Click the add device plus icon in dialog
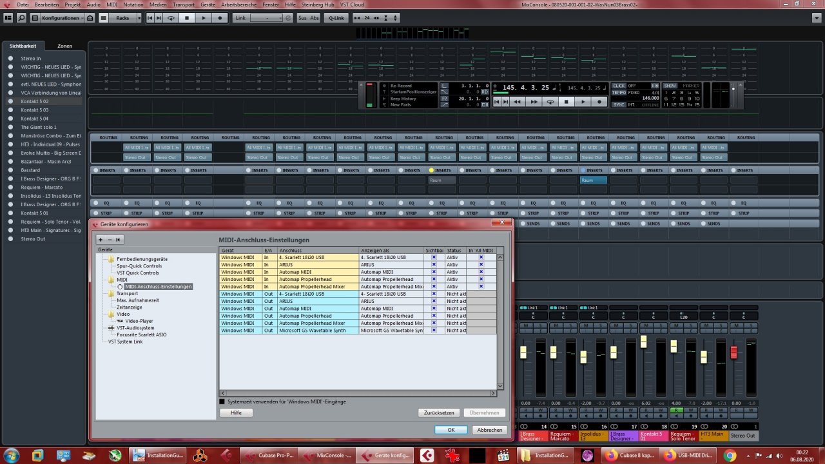 coord(101,239)
